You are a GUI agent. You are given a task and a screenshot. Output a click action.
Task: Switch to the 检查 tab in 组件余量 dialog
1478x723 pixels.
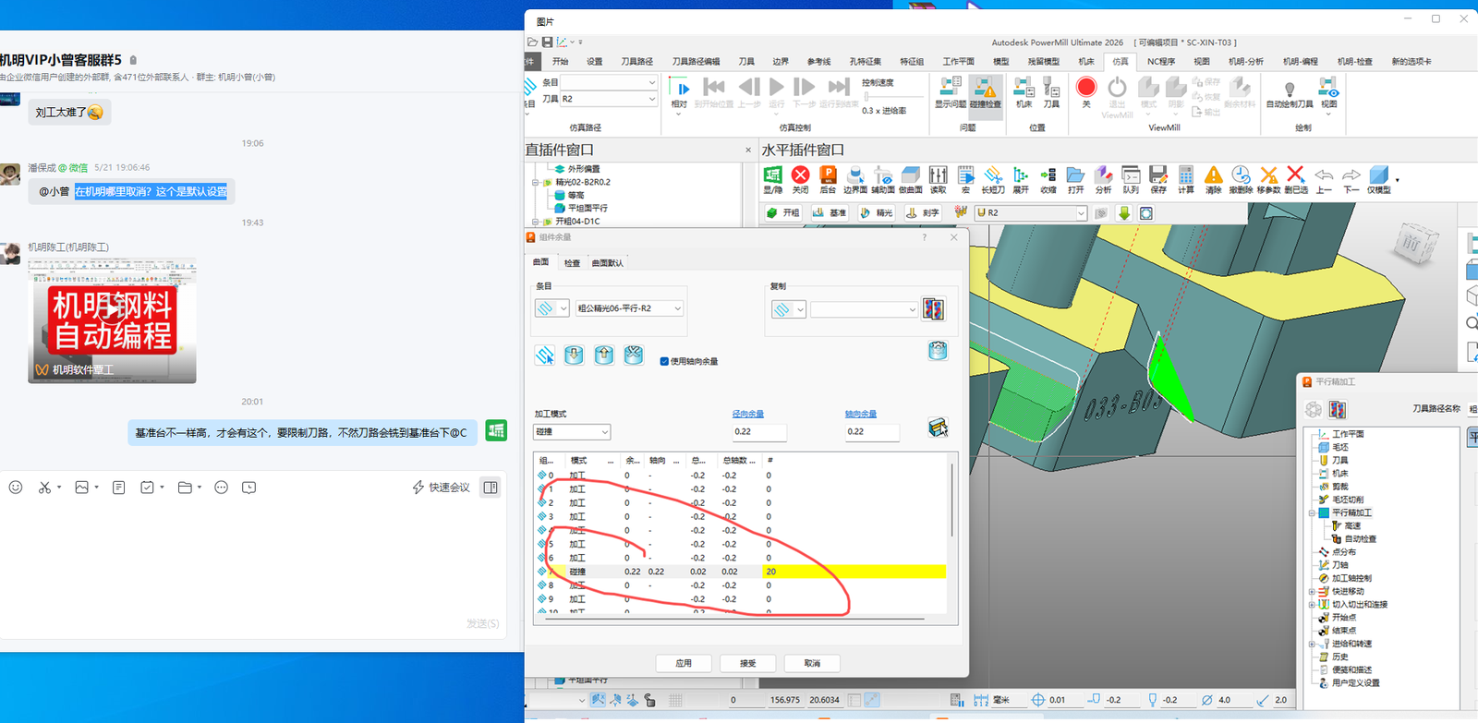pyautogui.click(x=573, y=263)
